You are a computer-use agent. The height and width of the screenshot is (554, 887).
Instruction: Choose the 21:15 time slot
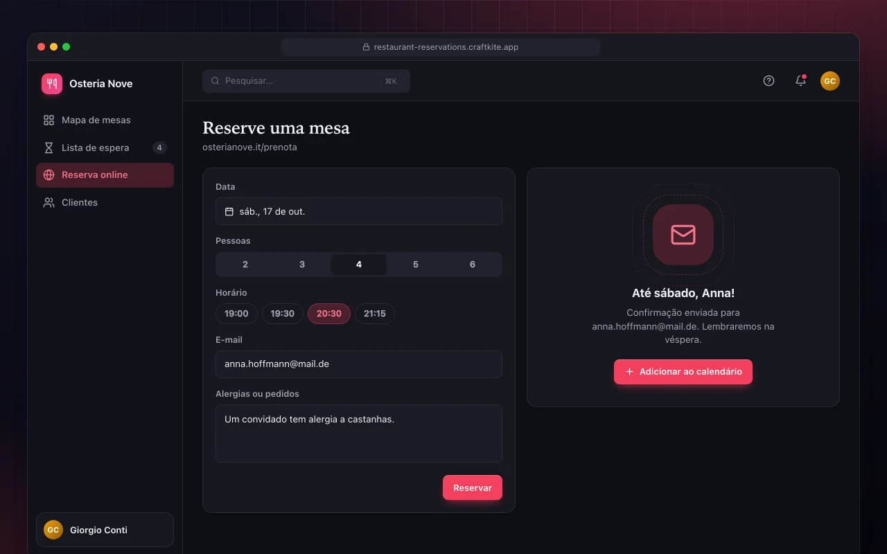coord(375,314)
